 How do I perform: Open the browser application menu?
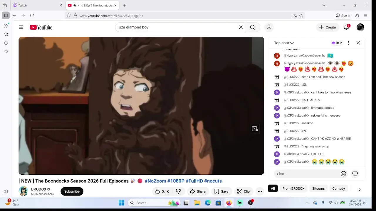tap(366, 16)
